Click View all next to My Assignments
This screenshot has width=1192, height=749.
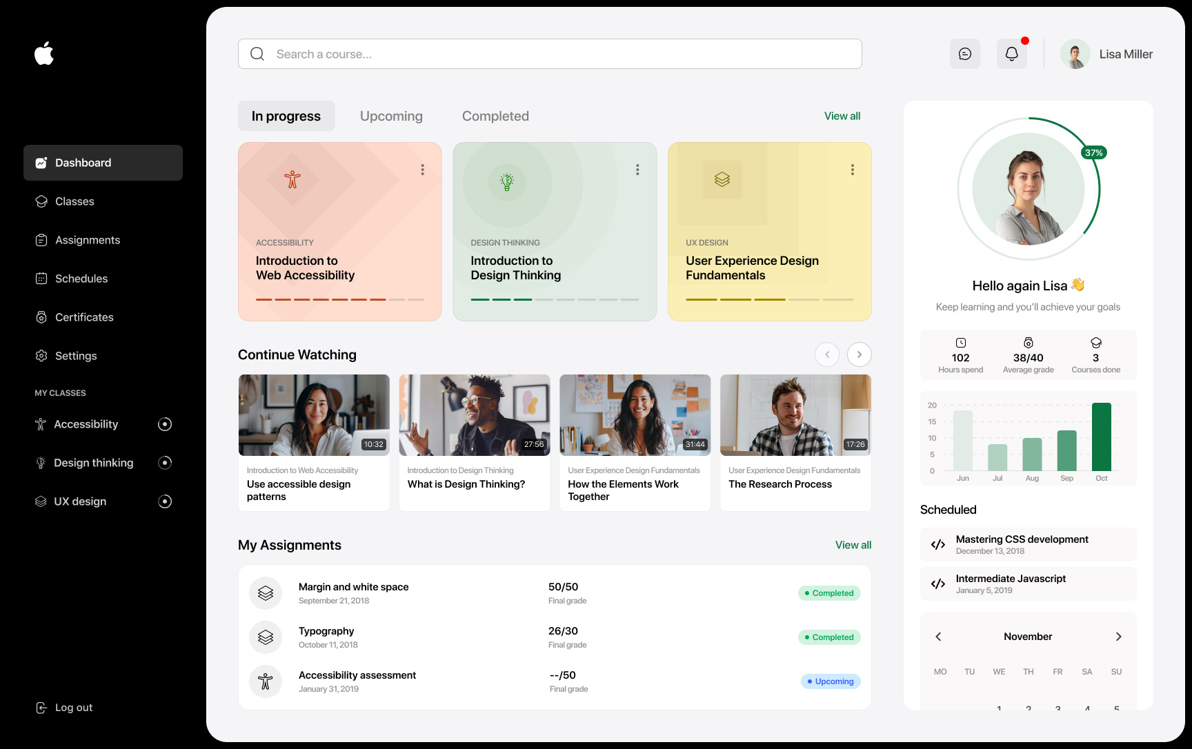853,545
